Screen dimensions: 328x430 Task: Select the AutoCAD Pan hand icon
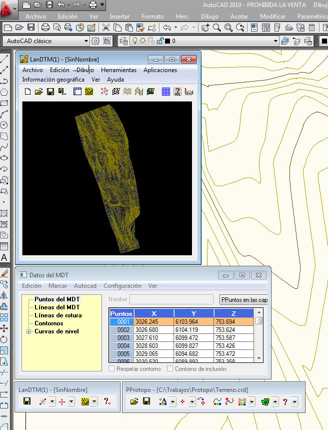pyautogui.click(x=205, y=28)
